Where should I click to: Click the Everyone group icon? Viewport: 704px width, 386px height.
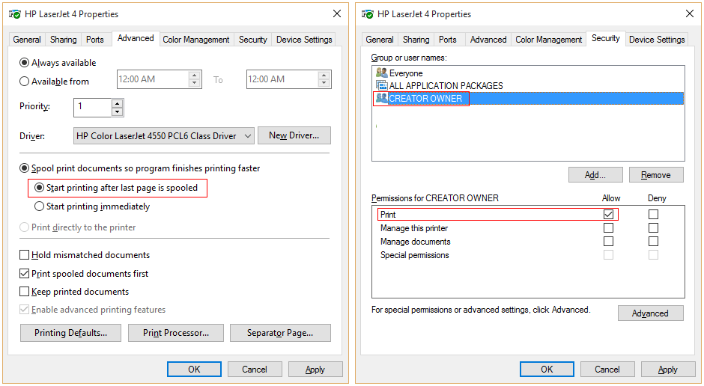pyautogui.click(x=382, y=73)
